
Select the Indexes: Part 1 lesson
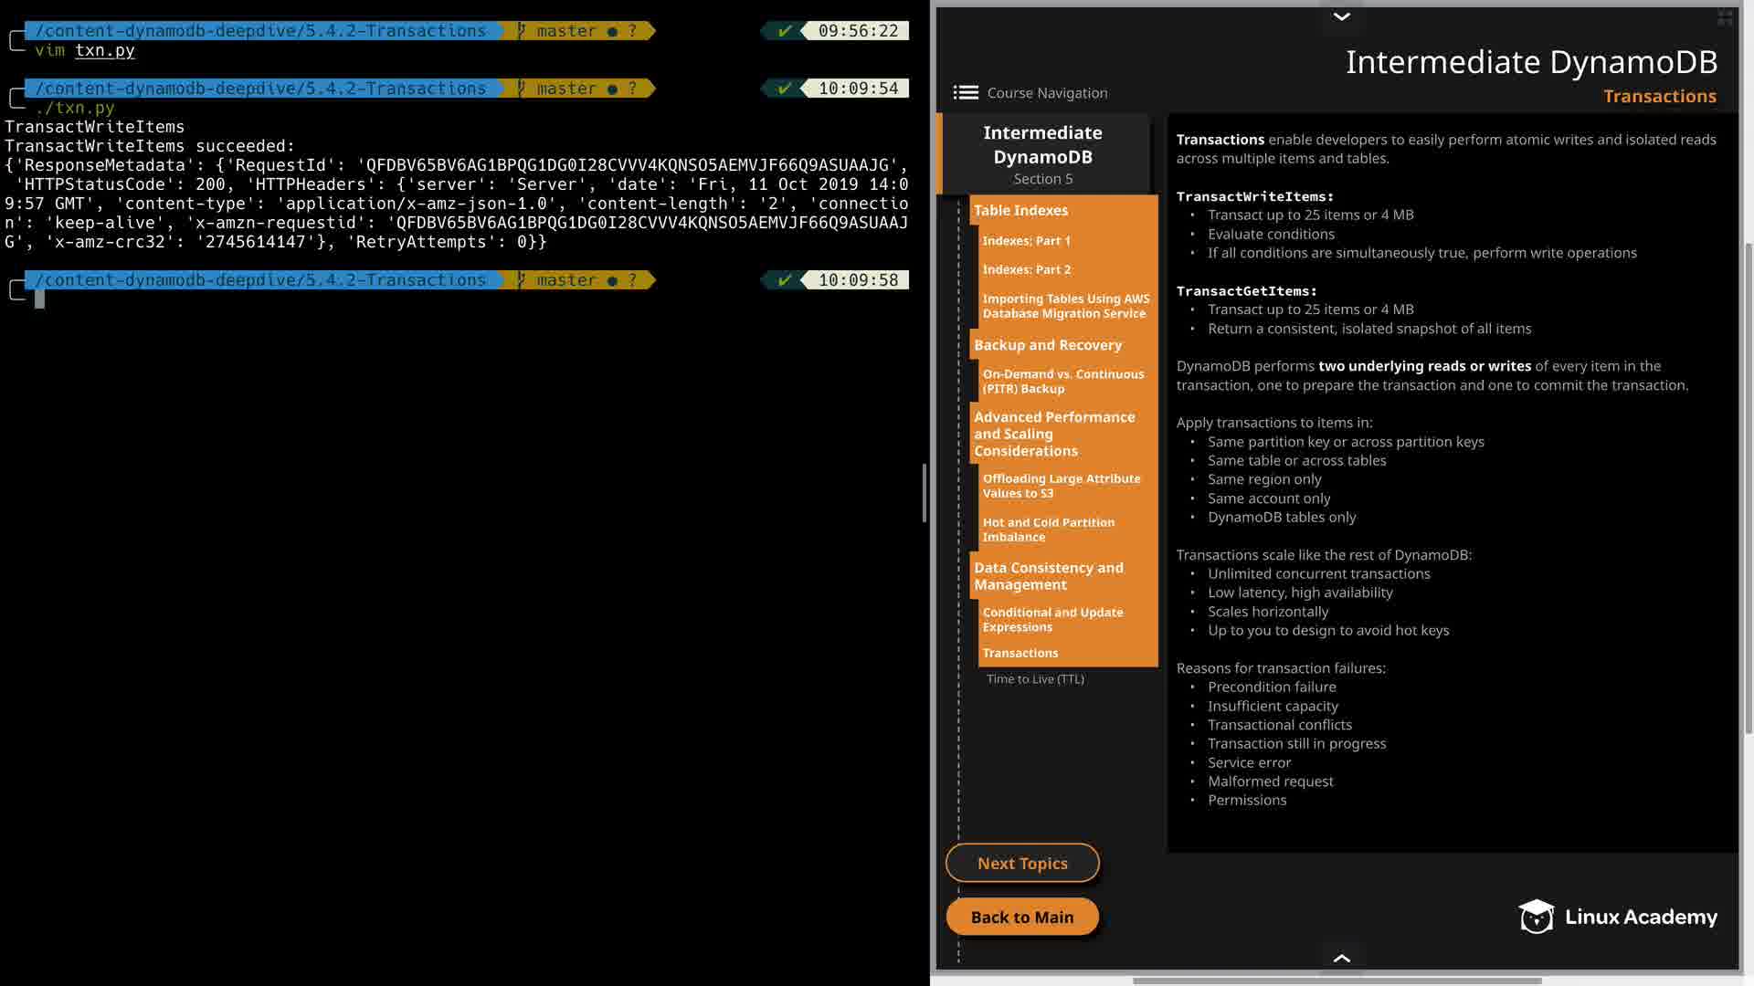tap(1026, 241)
